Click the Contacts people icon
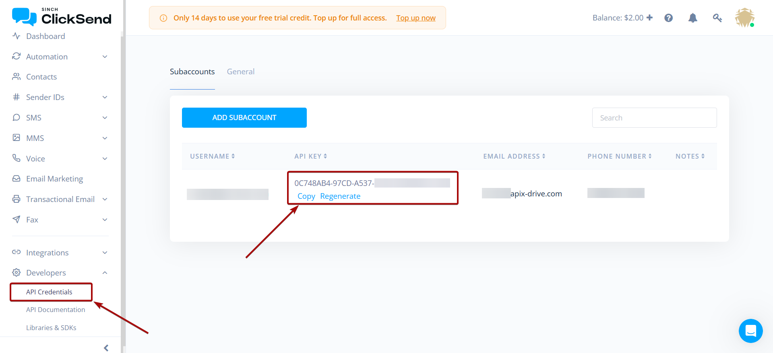 pos(16,76)
